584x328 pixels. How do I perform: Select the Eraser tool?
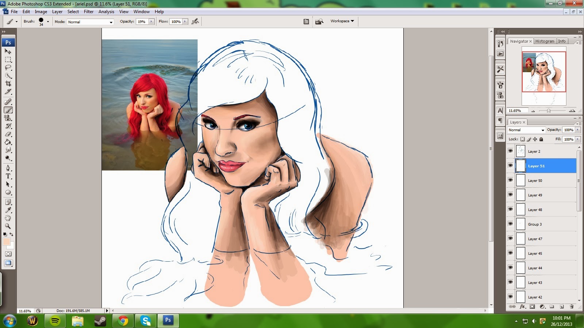pyautogui.click(x=8, y=134)
